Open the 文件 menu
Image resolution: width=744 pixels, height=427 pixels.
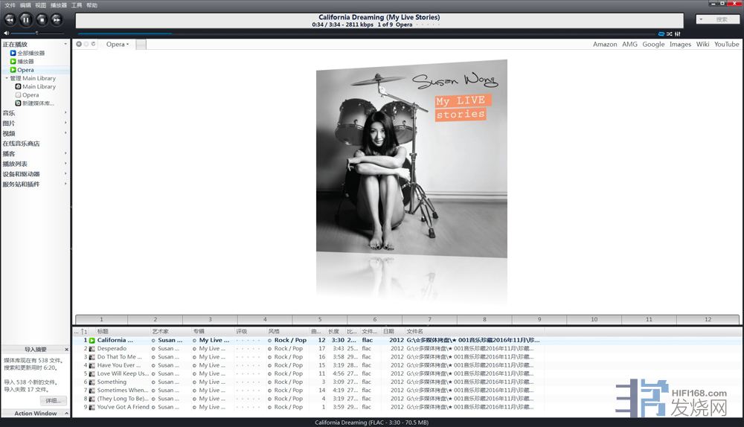click(x=10, y=5)
